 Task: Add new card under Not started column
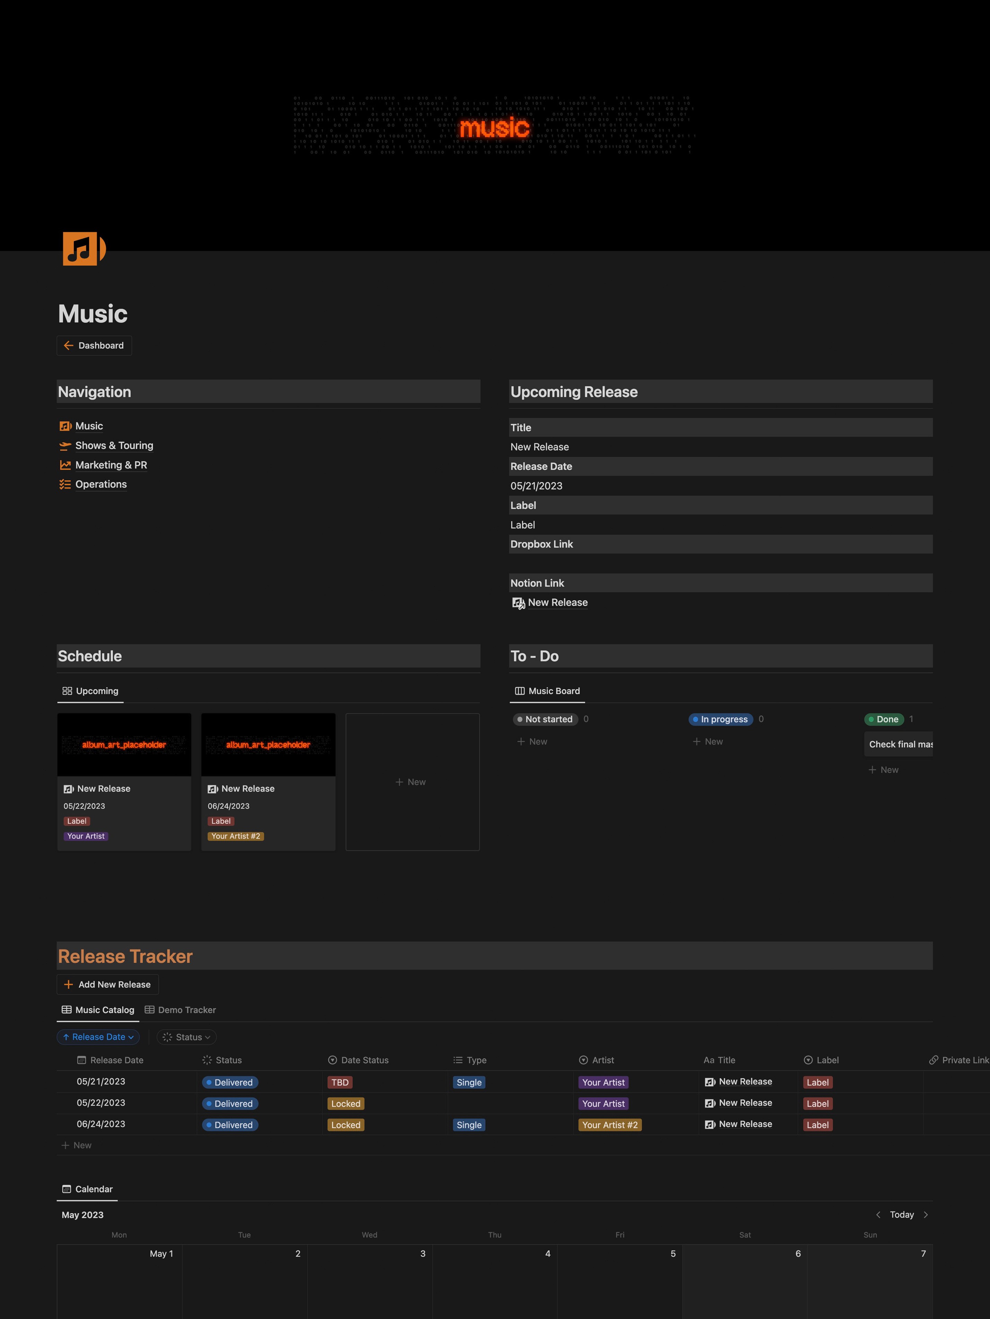pos(532,742)
